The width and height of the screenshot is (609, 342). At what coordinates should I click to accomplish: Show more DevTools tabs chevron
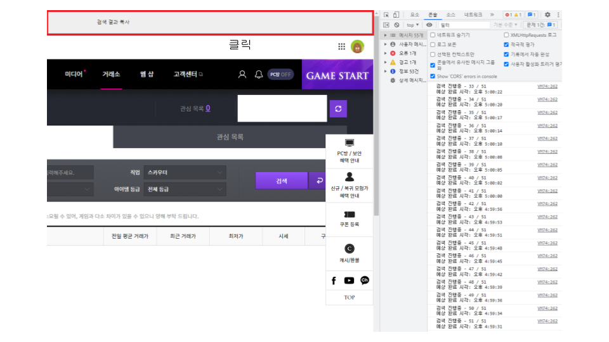pyautogui.click(x=492, y=15)
